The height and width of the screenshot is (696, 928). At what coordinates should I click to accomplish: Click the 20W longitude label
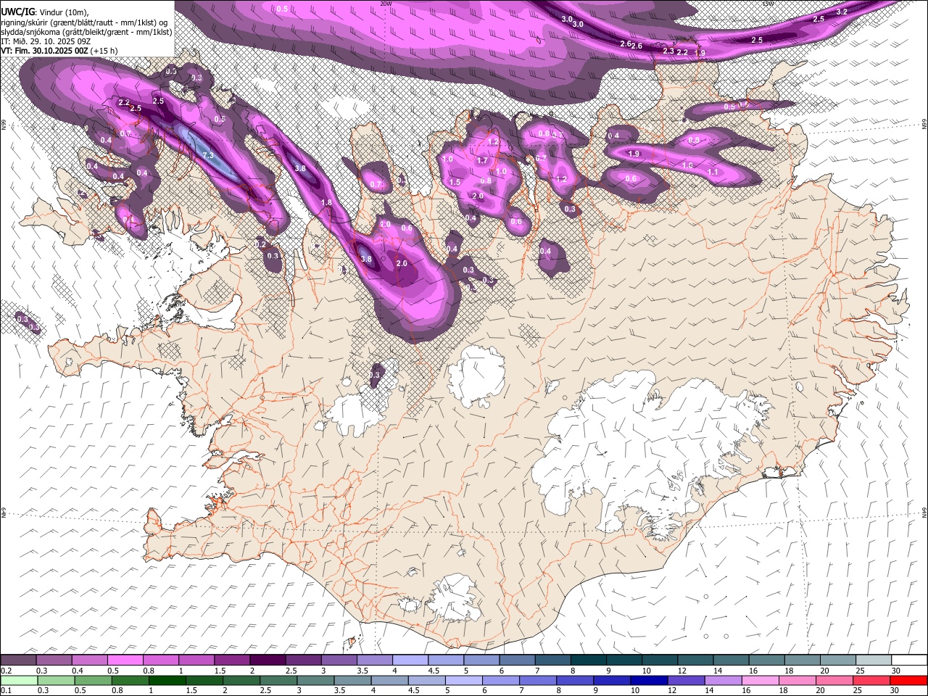[386, 4]
